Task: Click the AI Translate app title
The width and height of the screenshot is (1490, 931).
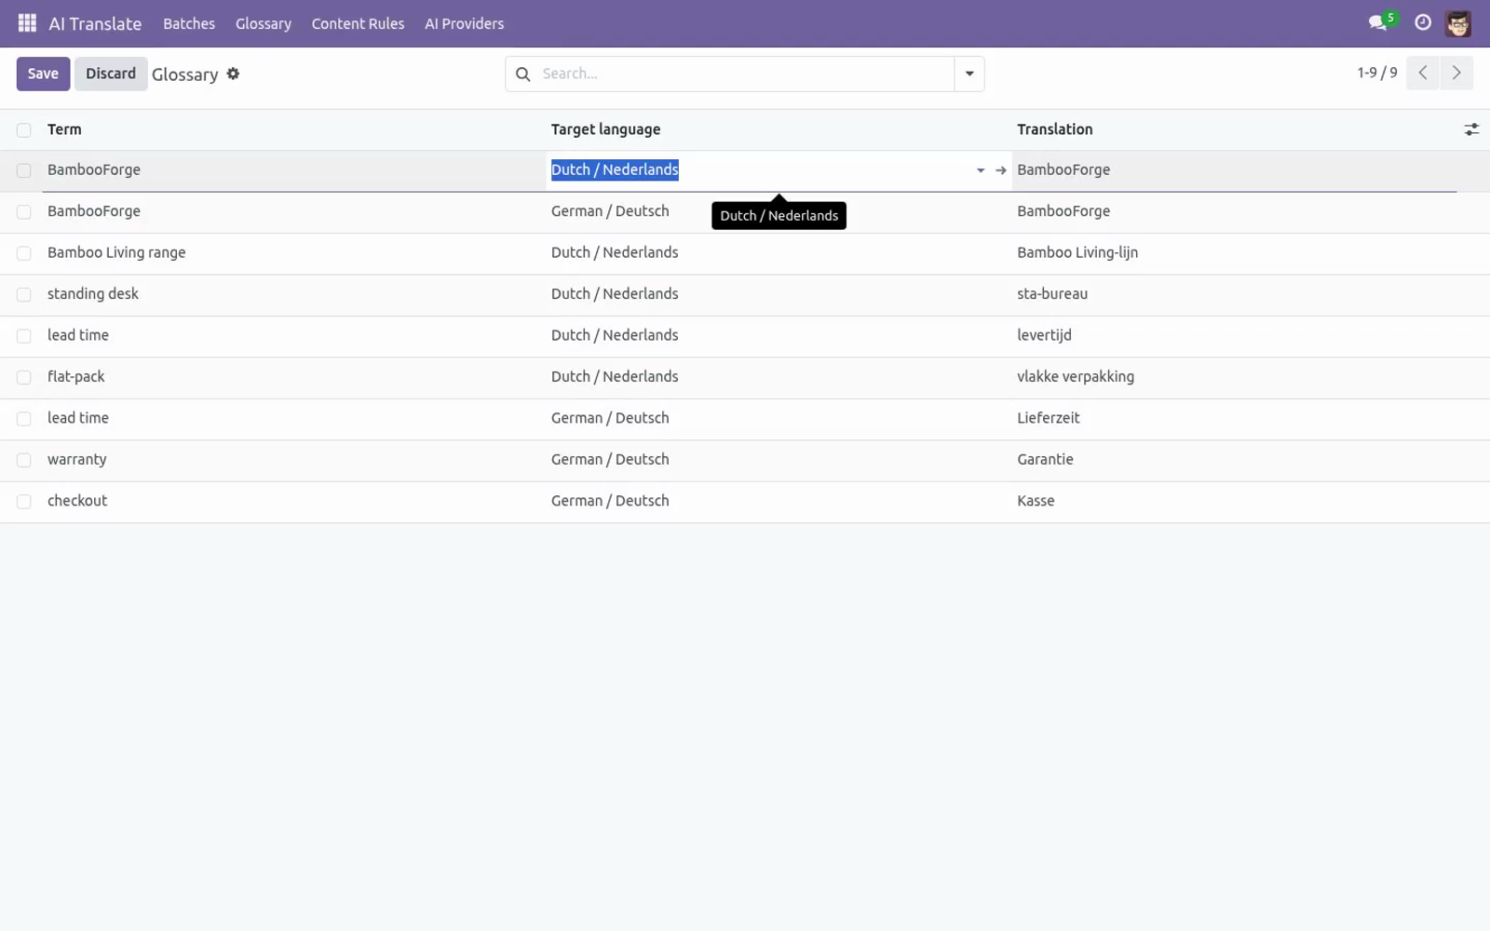Action: tap(95, 23)
